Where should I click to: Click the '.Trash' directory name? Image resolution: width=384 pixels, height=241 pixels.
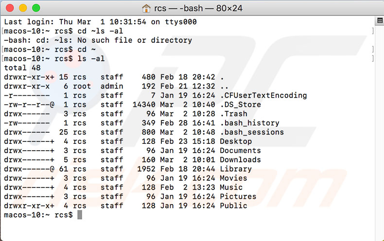(x=234, y=114)
